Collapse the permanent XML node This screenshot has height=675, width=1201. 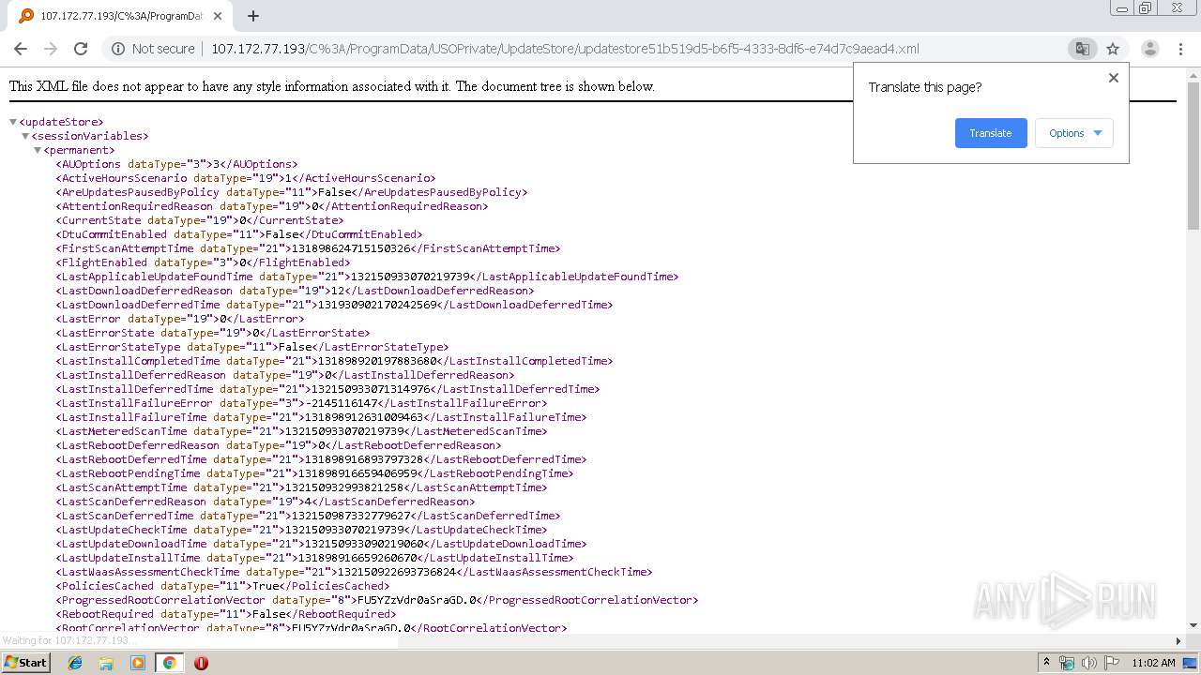(x=38, y=150)
